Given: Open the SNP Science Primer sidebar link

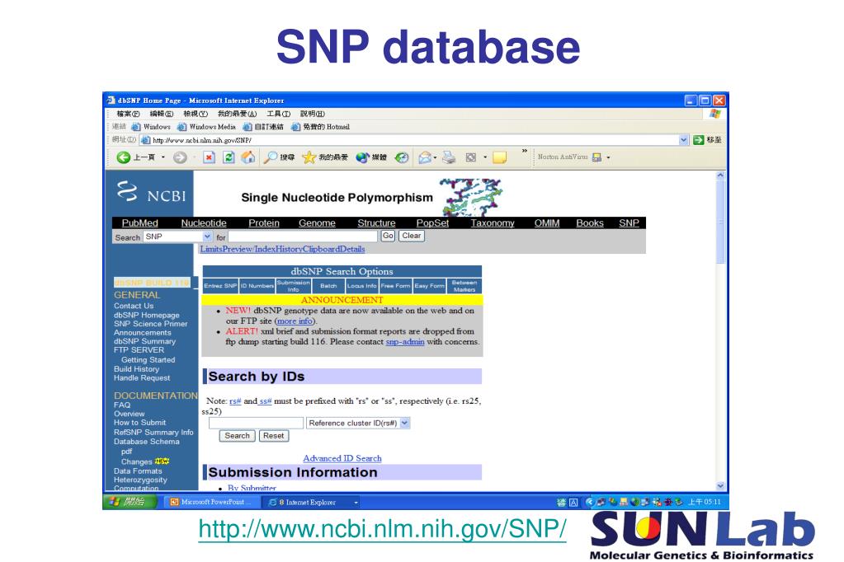Looking at the screenshot, I should pos(151,324).
